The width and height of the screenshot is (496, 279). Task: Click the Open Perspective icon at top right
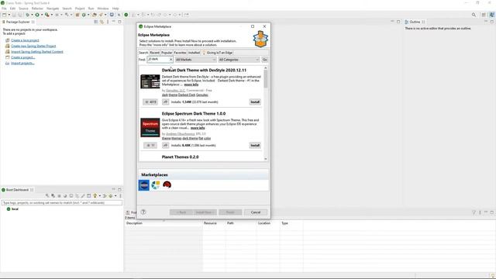point(484,15)
